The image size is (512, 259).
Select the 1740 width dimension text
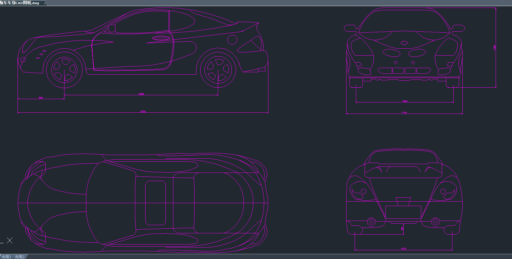click(x=404, y=112)
